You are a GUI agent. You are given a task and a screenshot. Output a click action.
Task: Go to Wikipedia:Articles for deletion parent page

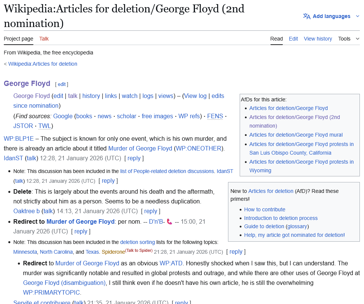pos(43,64)
